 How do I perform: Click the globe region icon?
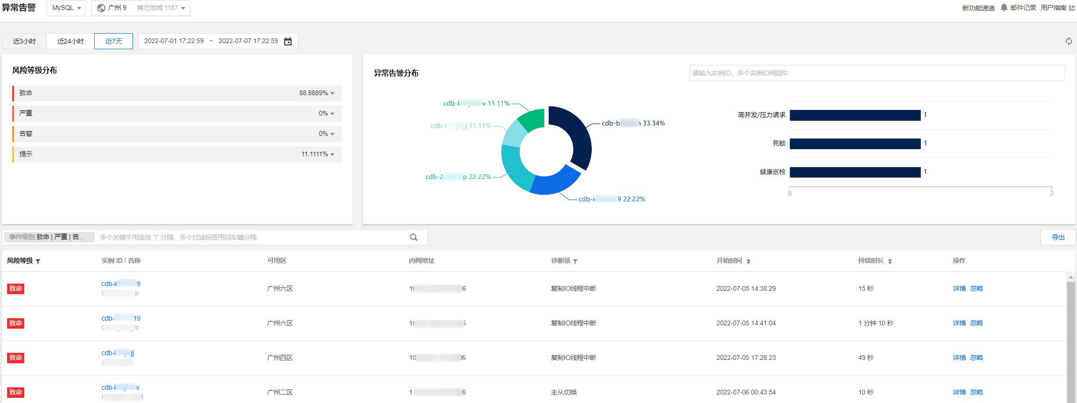point(101,8)
